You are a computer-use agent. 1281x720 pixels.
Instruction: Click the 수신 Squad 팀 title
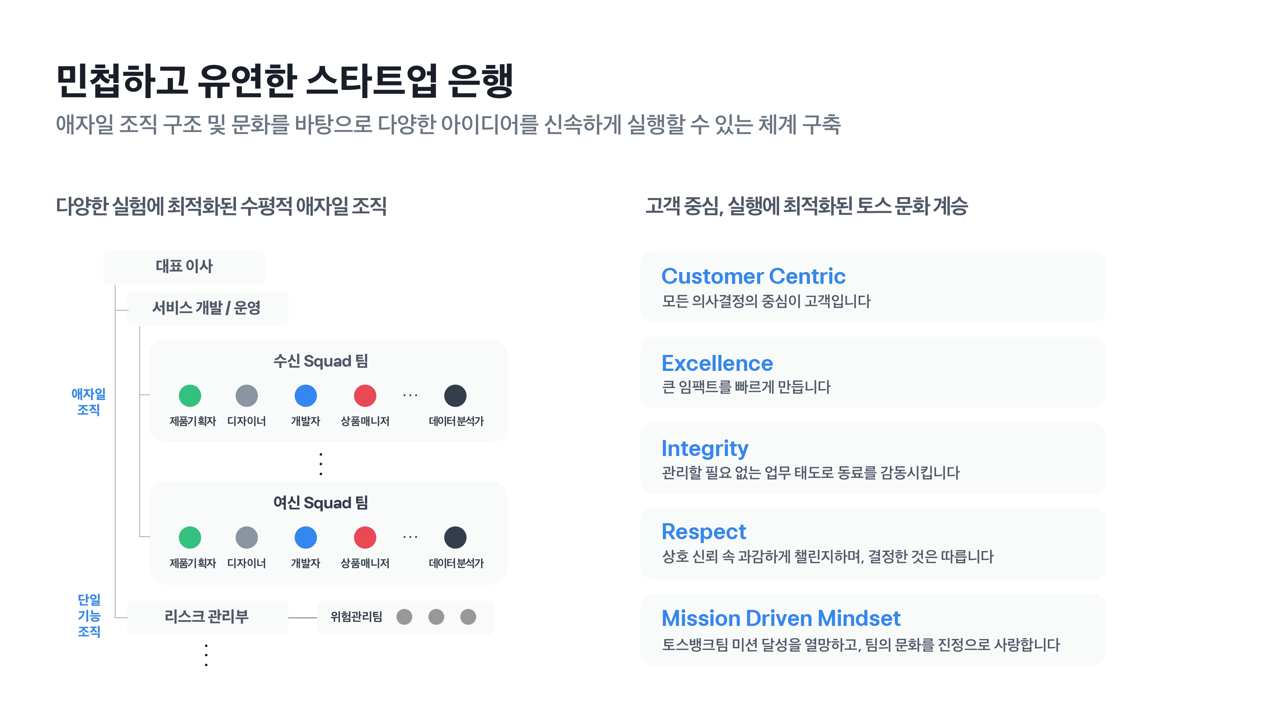click(321, 361)
